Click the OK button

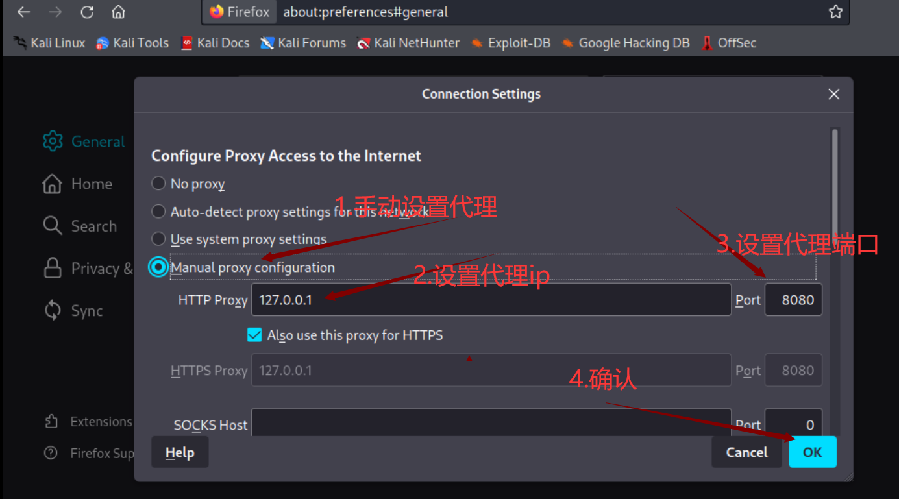(x=812, y=452)
